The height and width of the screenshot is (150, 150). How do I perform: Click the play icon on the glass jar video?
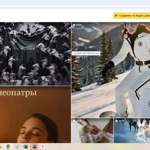(74, 121)
